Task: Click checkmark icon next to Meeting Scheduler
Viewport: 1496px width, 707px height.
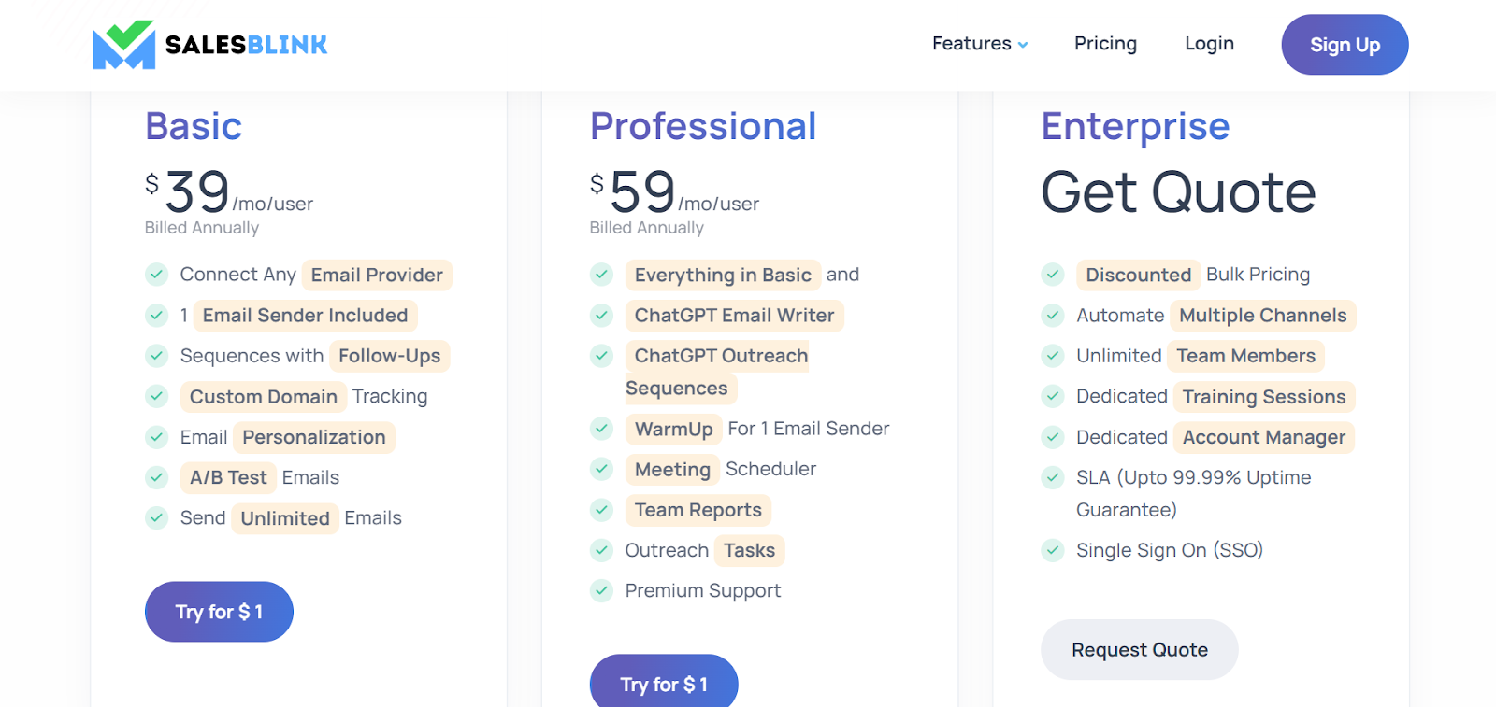Action: tap(601, 469)
